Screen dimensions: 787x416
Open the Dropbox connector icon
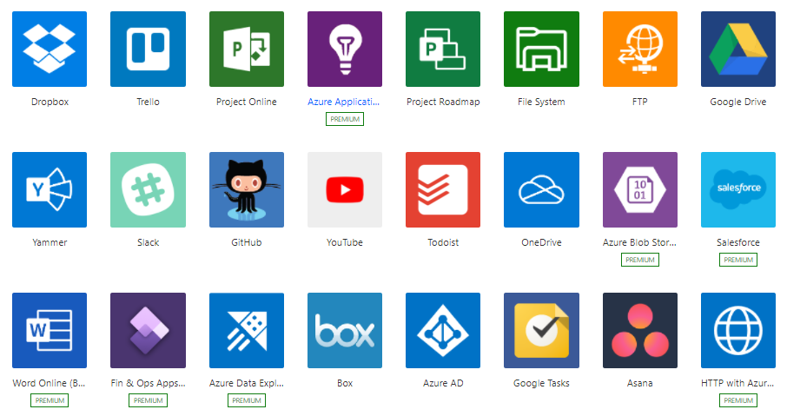(50, 50)
